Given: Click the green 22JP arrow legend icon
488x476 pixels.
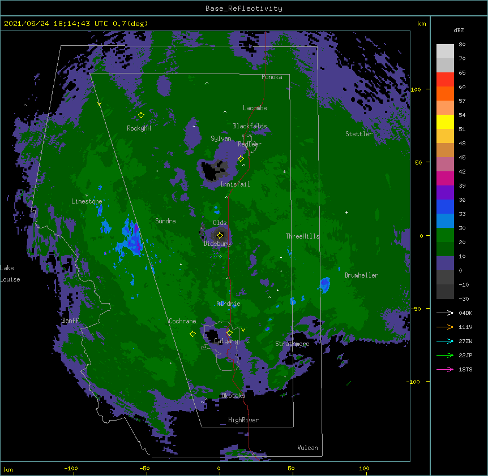Looking at the screenshot, I should 445,355.
